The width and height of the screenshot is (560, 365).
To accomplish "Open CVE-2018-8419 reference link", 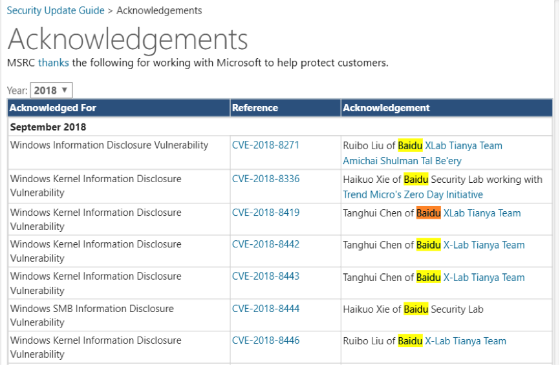I will 265,213.
